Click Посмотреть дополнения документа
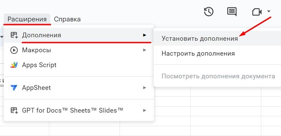Image resolution: width=281 pixels, height=136 pixels. [x=218, y=76]
